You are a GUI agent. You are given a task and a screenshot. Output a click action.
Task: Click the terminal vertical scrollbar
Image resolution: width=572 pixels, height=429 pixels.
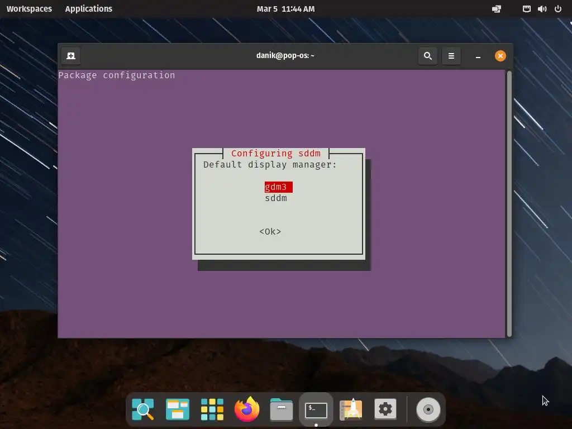509,203
